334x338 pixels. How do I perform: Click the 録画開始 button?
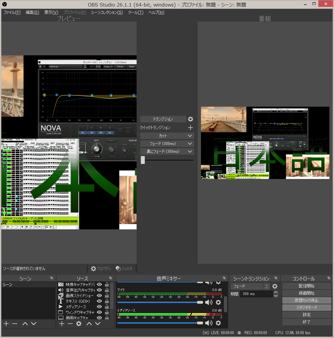pyautogui.click(x=307, y=293)
